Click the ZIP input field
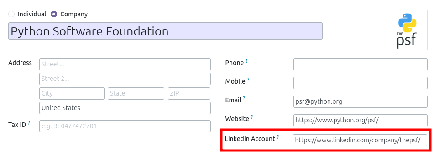434x166 pixels. (189, 94)
